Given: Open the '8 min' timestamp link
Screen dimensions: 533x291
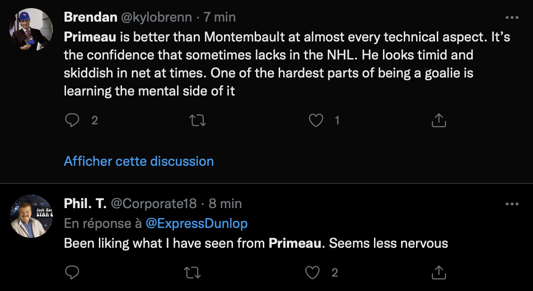Looking at the screenshot, I should click(x=225, y=204).
